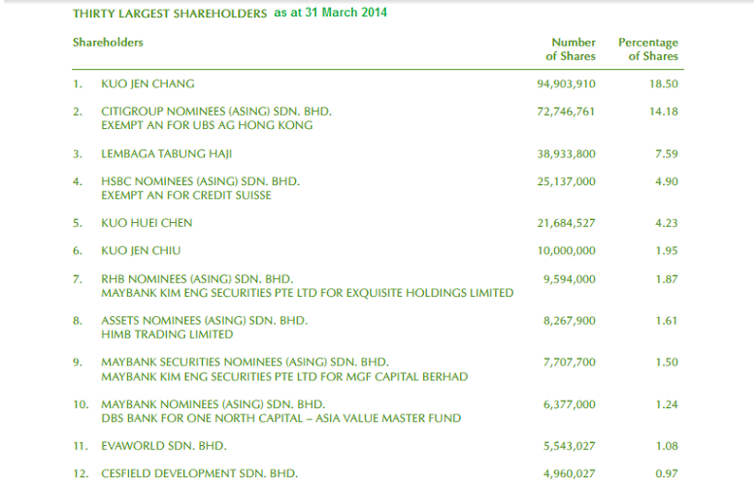The width and height of the screenshot is (756, 481).
Task: Click the MGF CAPITAL BERHAD line
Action: (x=284, y=377)
